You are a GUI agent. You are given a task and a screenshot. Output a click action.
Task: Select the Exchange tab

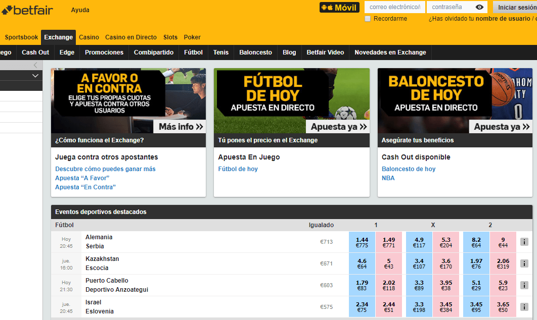pyautogui.click(x=59, y=37)
